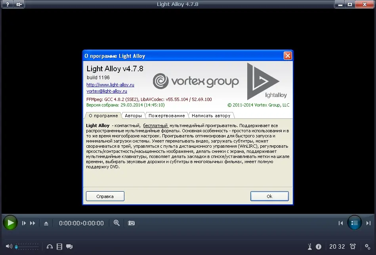Select the О программе tab

pyautogui.click(x=103, y=116)
